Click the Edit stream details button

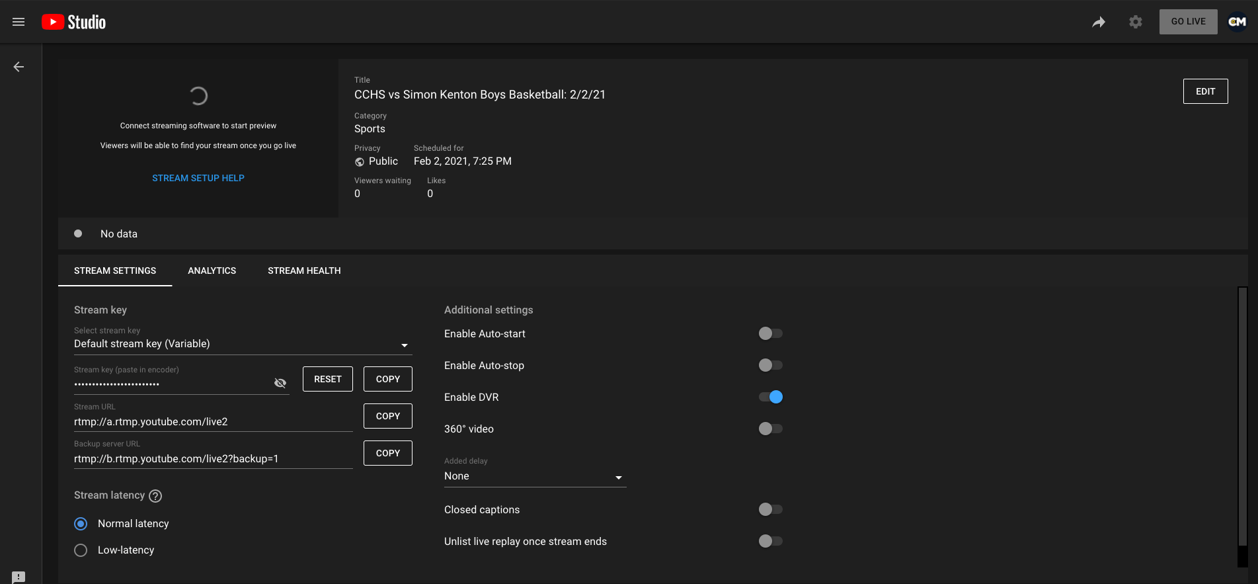[x=1205, y=91]
